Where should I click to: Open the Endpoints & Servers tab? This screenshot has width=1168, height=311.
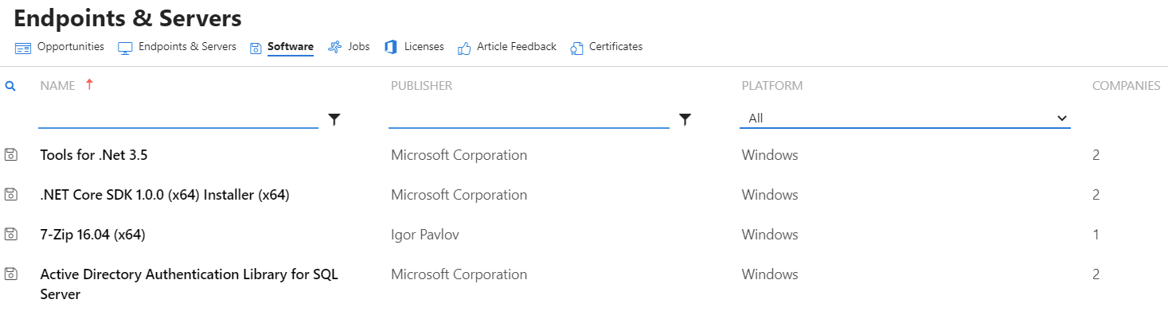click(x=177, y=47)
